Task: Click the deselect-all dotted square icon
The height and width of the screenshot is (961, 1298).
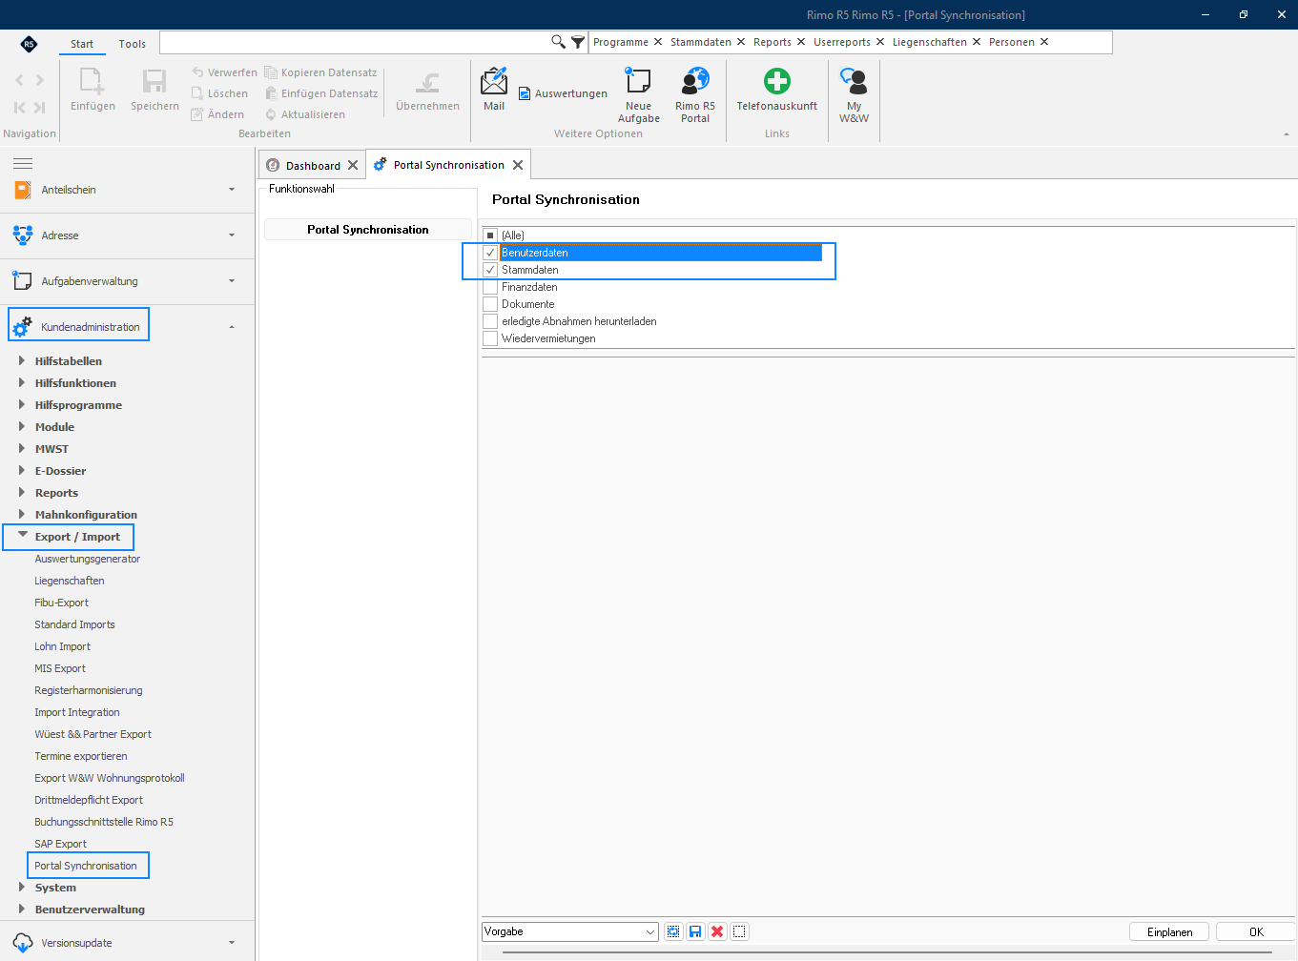Action: [739, 931]
